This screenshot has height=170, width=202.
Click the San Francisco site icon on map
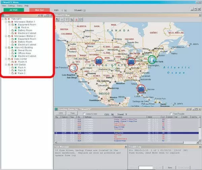(x=74, y=68)
